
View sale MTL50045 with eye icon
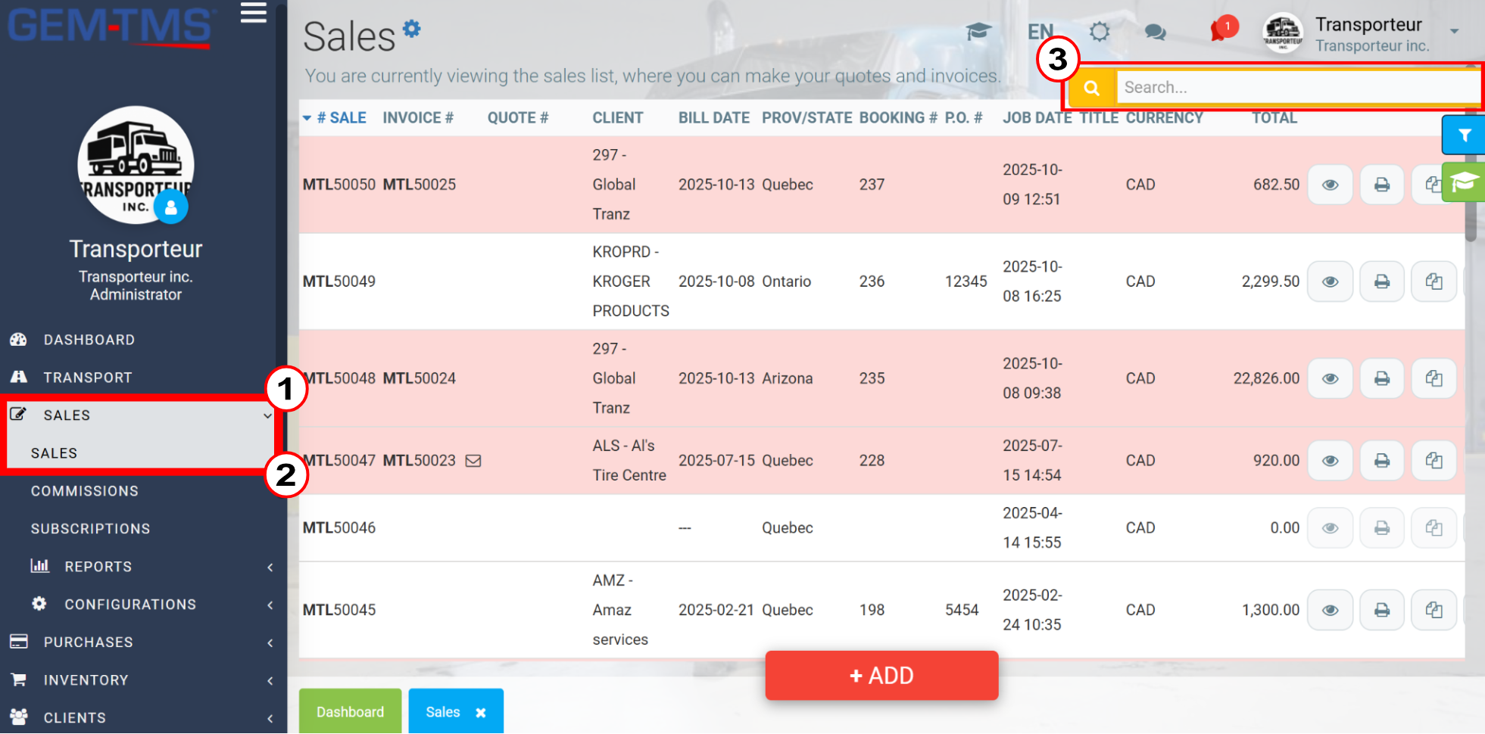pos(1331,610)
